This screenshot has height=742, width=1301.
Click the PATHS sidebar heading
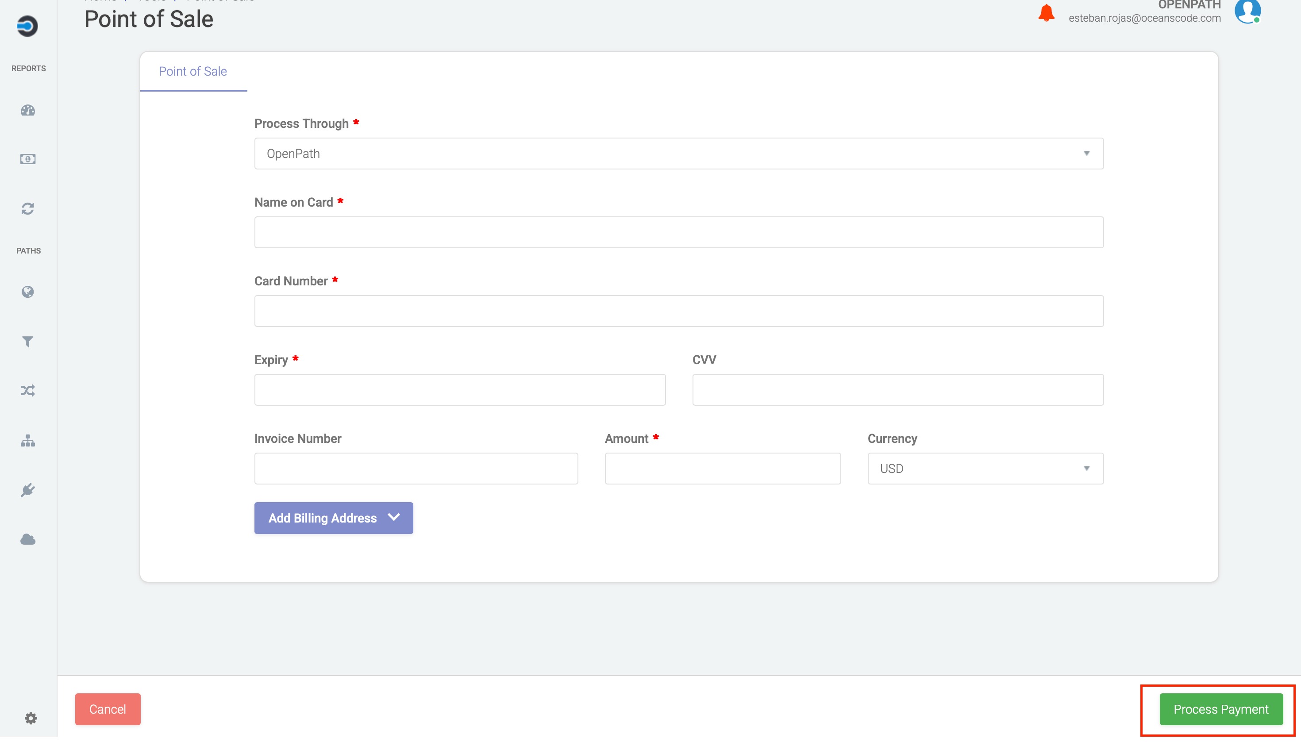point(28,251)
